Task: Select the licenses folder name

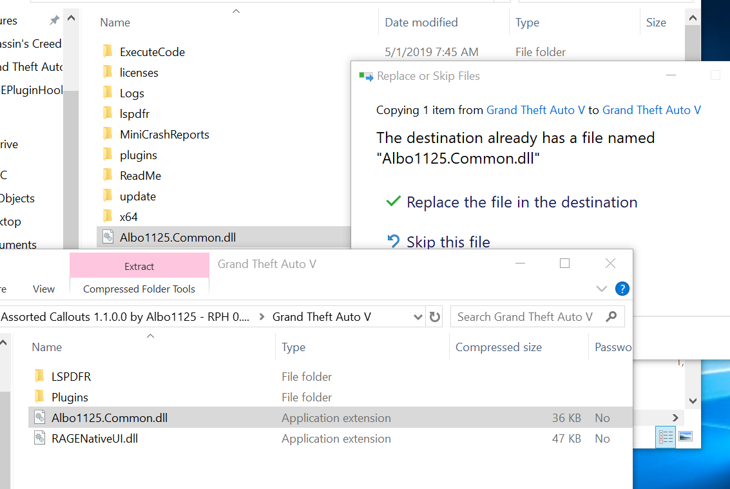Action: coord(139,72)
